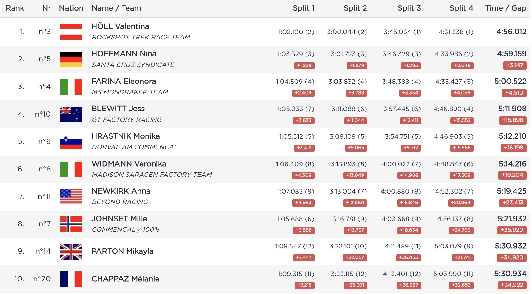The width and height of the screenshot is (532, 294).
Task: Select WIDMANN Veronika's name
Action: pyautogui.click(x=129, y=164)
